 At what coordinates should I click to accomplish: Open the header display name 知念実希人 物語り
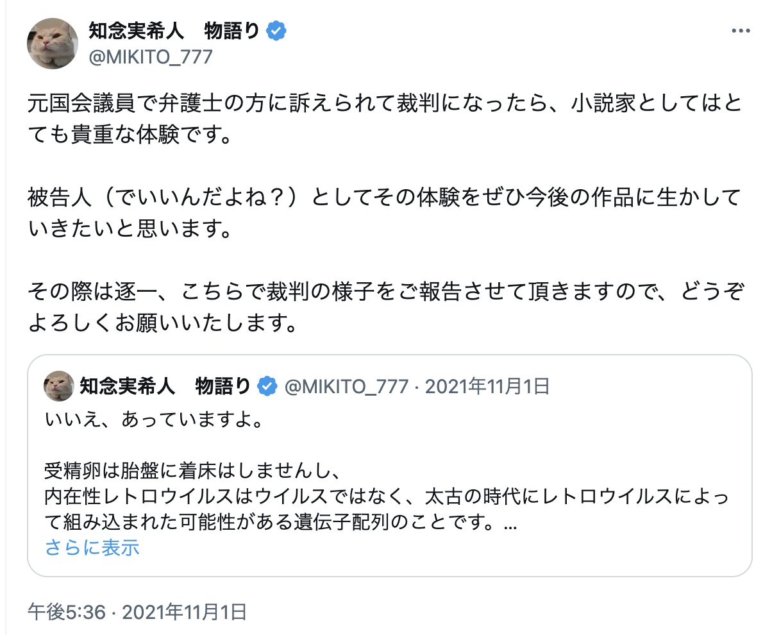(173, 30)
